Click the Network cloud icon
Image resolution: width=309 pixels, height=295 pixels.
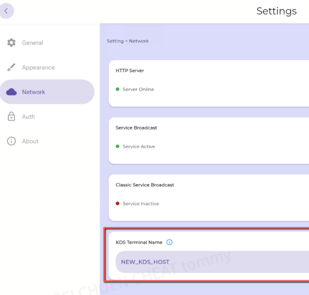pyautogui.click(x=11, y=92)
